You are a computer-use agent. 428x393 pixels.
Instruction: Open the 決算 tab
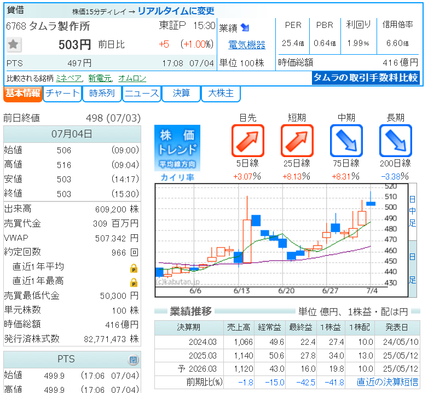[181, 94]
